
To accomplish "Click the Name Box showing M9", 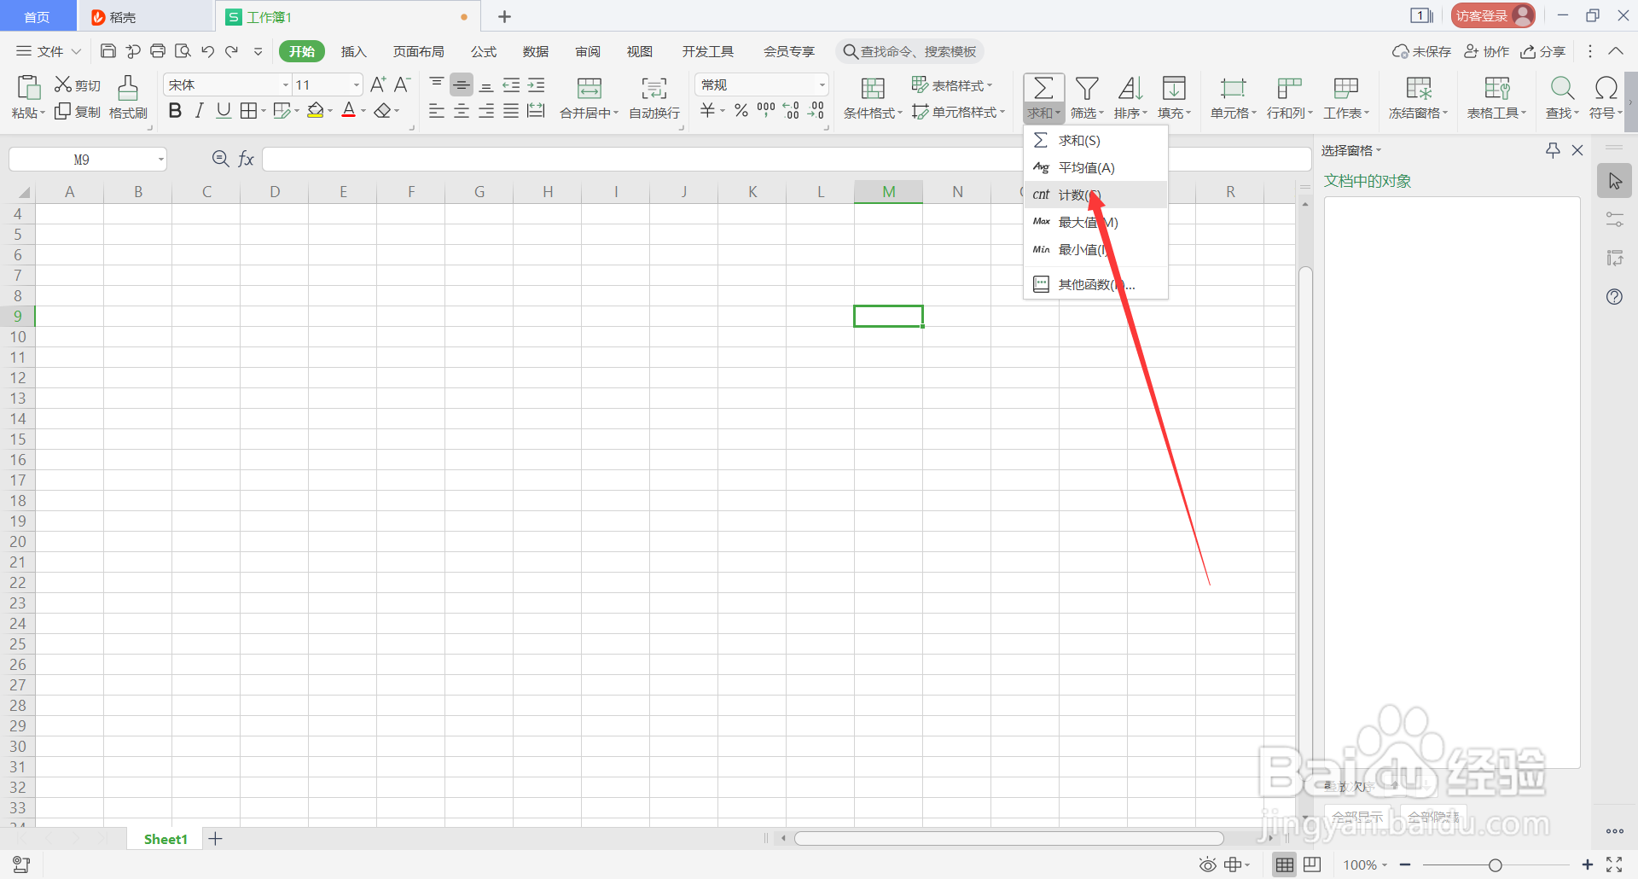I will point(81,159).
